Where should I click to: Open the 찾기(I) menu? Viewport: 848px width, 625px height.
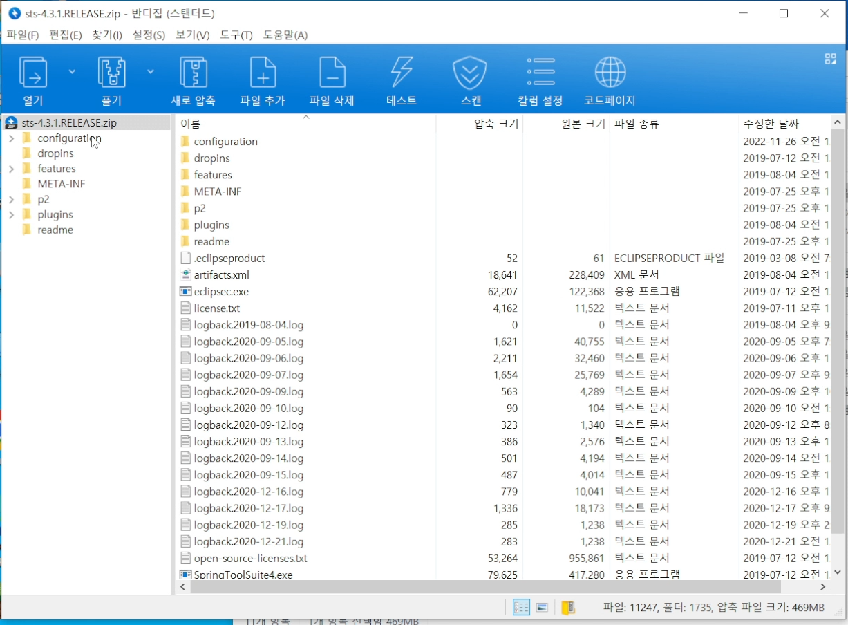107,35
